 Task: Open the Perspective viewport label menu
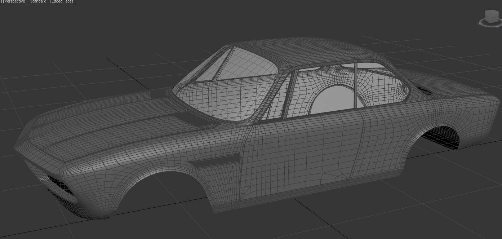click(15, 1)
